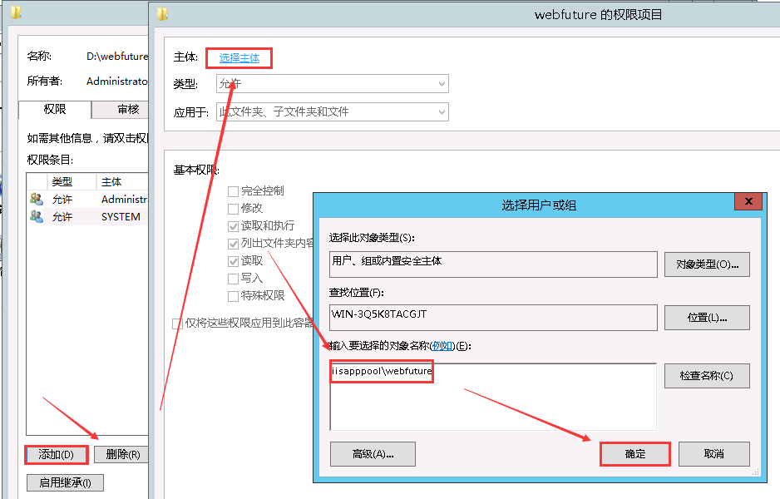The image size is (780, 499).
Task: Open the 审核 tab
Action: coord(128,109)
